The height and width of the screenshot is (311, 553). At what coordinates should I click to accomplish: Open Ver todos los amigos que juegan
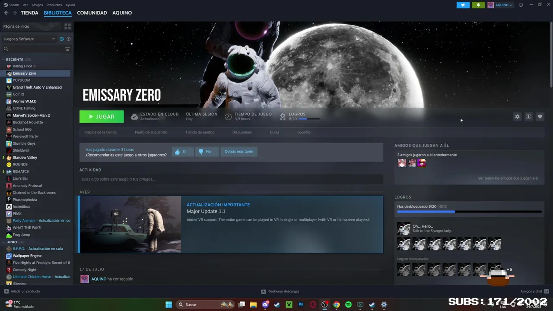click(508, 178)
